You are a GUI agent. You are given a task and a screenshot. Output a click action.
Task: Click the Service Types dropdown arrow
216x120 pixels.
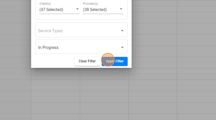click(x=122, y=31)
